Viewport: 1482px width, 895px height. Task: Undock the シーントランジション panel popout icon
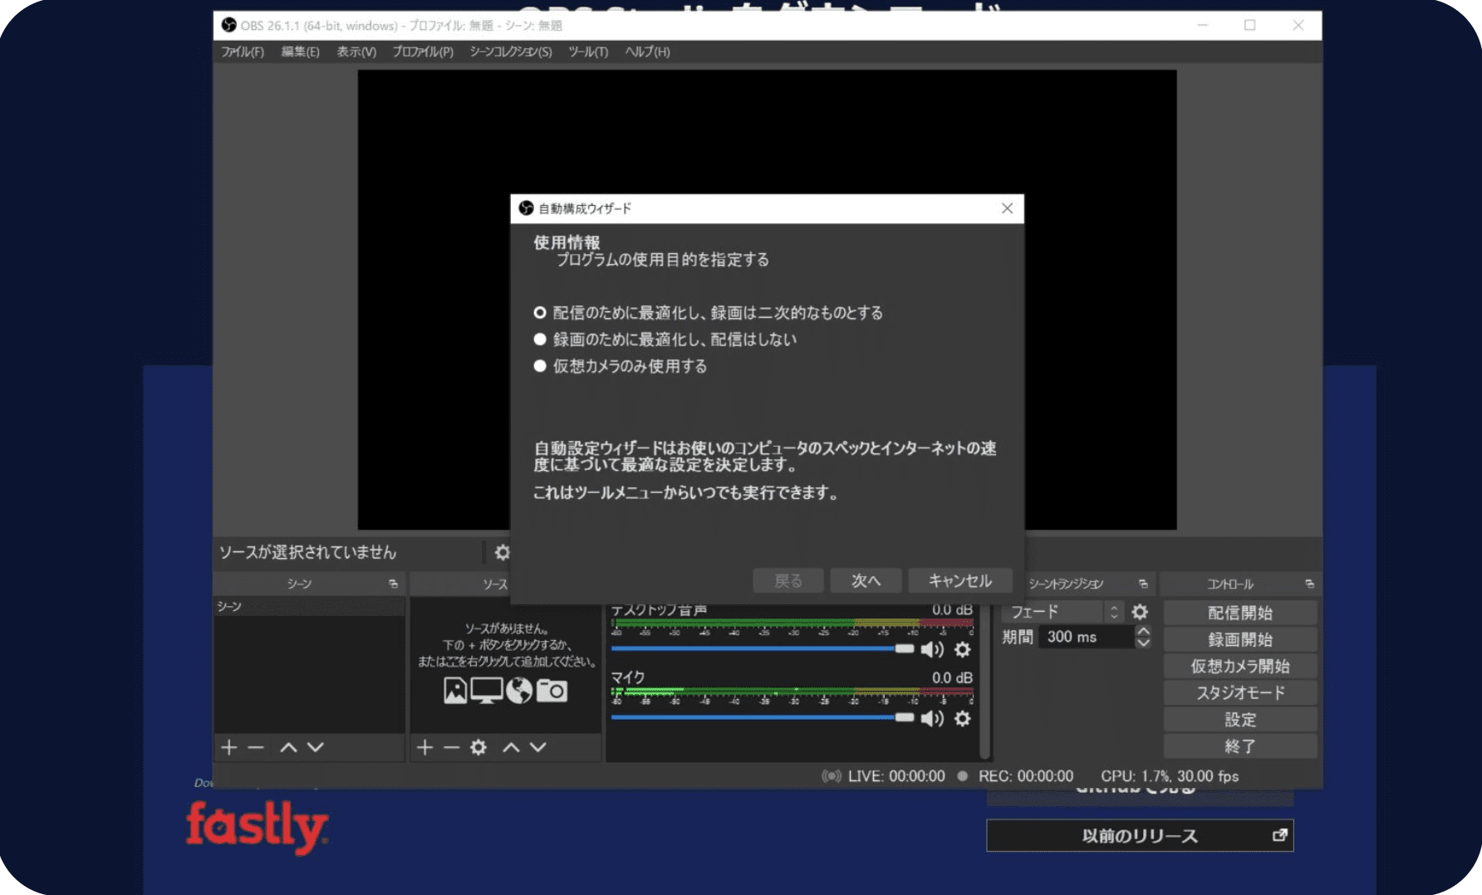coord(1143,584)
